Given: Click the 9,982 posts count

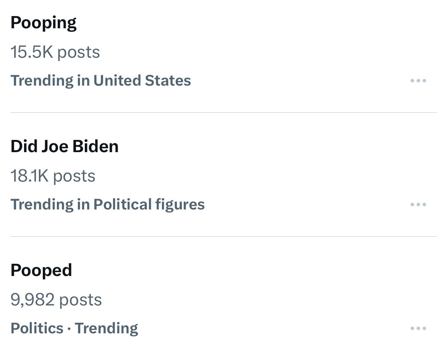Looking at the screenshot, I should 56,300.
